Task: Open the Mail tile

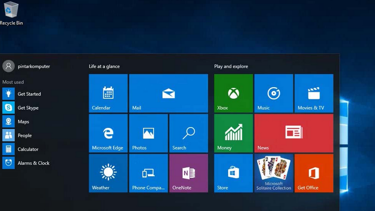Action: click(x=168, y=93)
